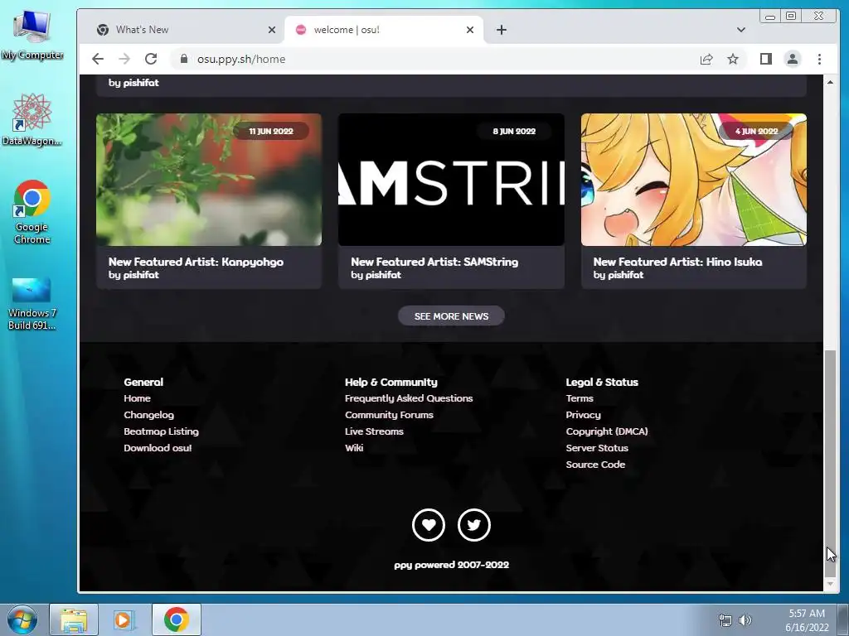Launch Google Chrome desktop shortcut
The height and width of the screenshot is (636, 849).
tap(32, 211)
